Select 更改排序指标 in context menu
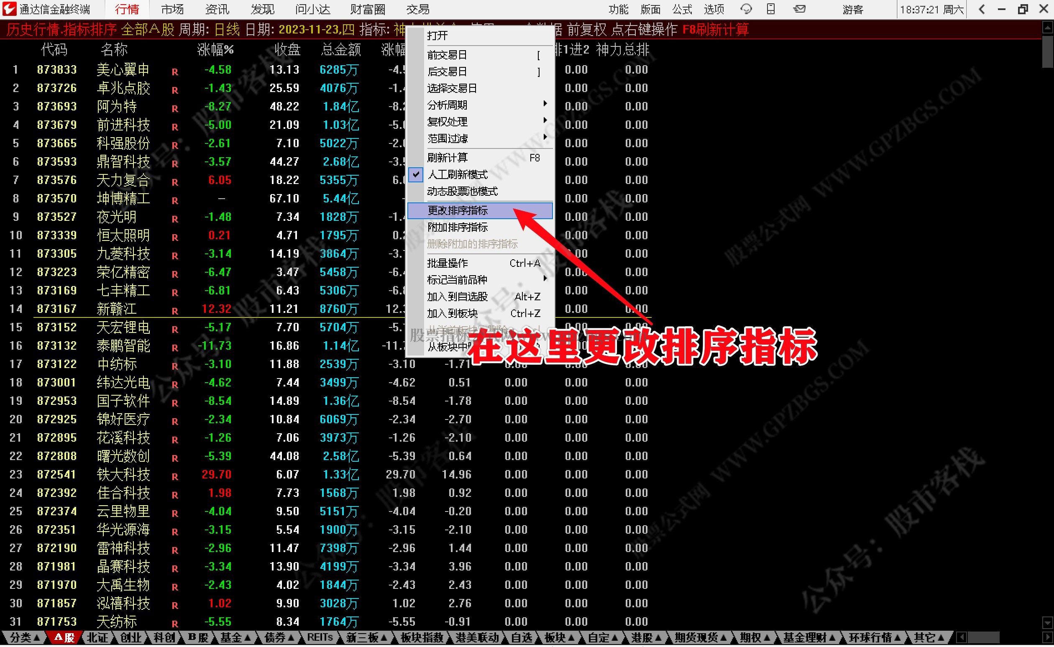 tap(480, 210)
